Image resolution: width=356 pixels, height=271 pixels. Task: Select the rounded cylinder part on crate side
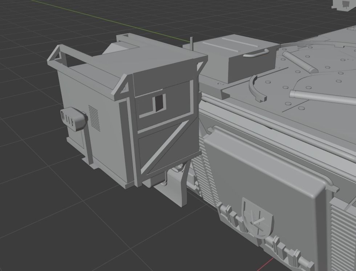pyautogui.click(x=74, y=119)
